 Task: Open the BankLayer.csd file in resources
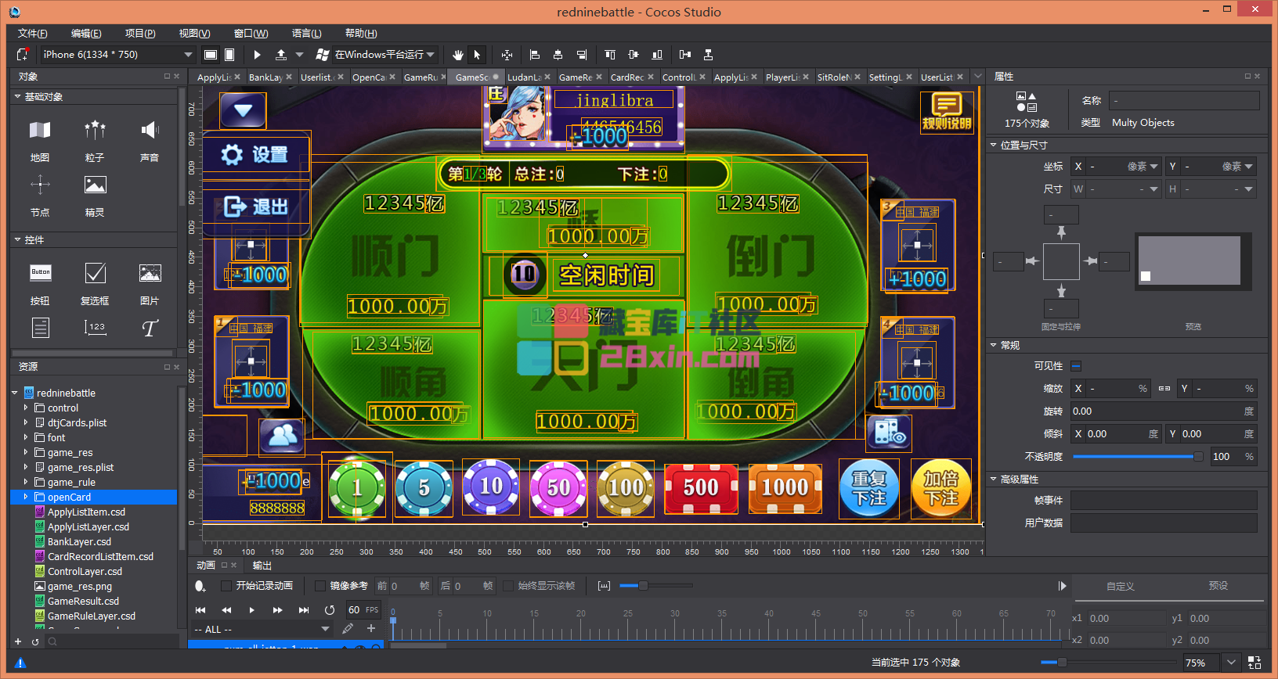pos(79,542)
